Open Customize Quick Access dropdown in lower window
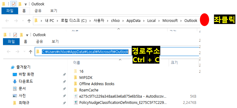The height and width of the screenshot is (108, 237). [27, 35]
